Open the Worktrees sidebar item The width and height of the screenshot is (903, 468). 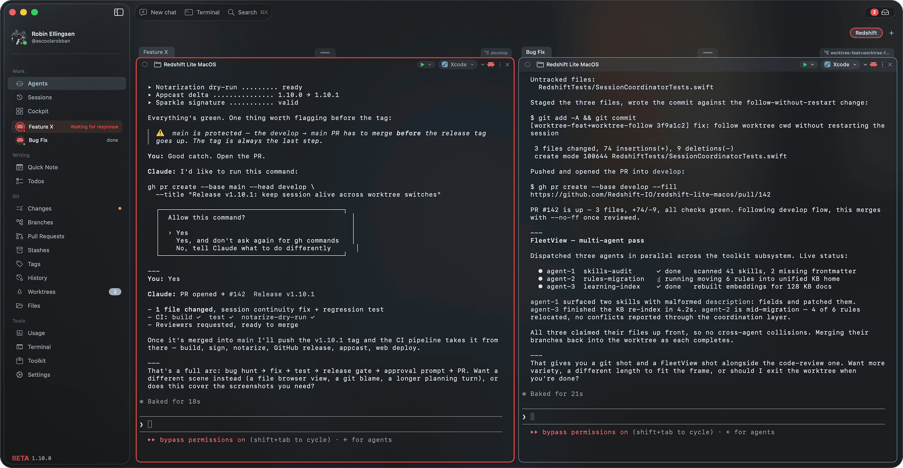pyautogui.click(x=67, y=292)
